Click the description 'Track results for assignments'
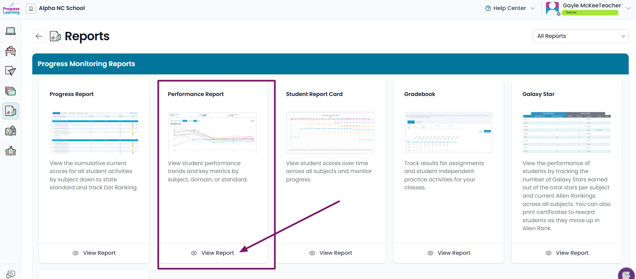 [x=444, y=175]
